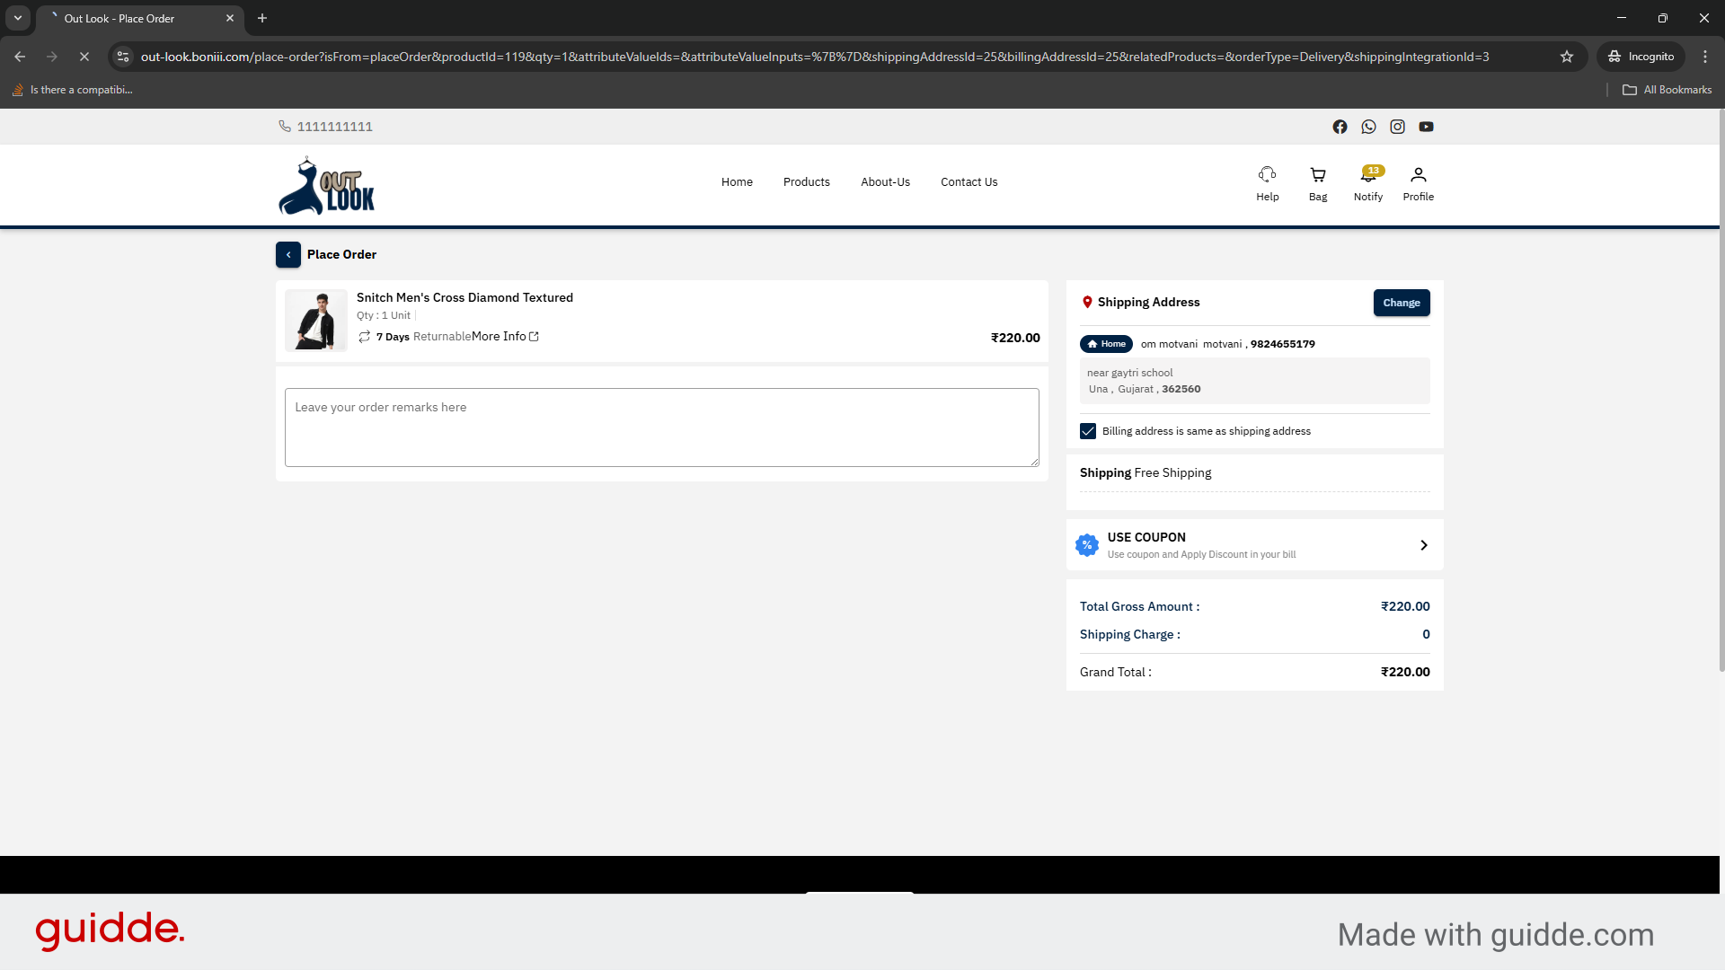Open the Profile icon

[x=1418, y=182]
